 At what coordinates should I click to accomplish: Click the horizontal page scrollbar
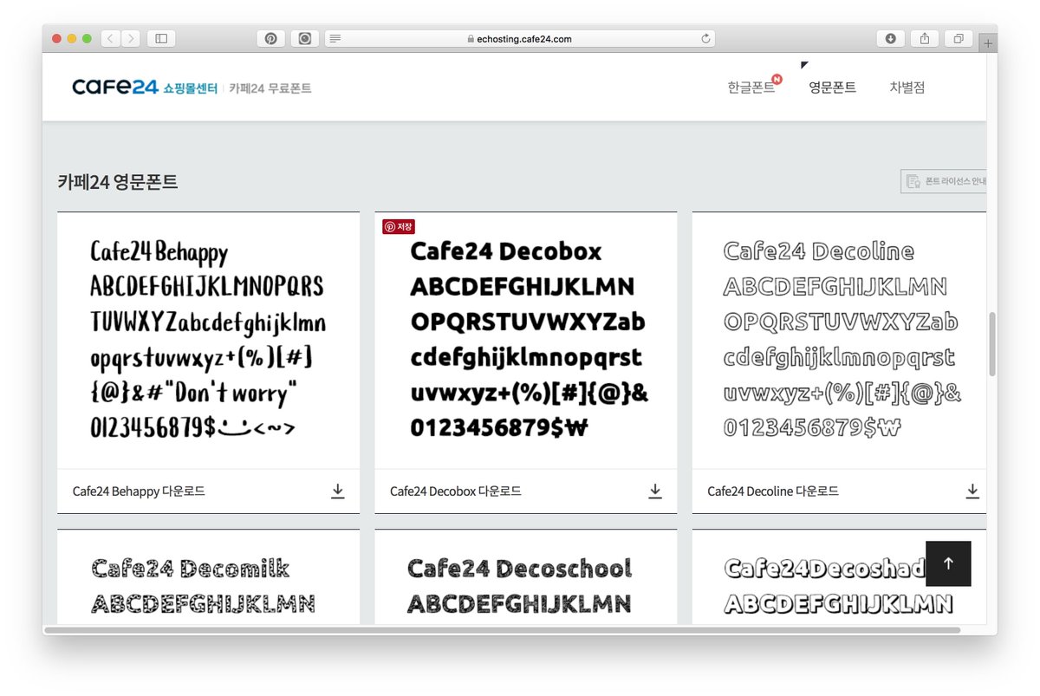pyautogui.click(x=503, y=630)
